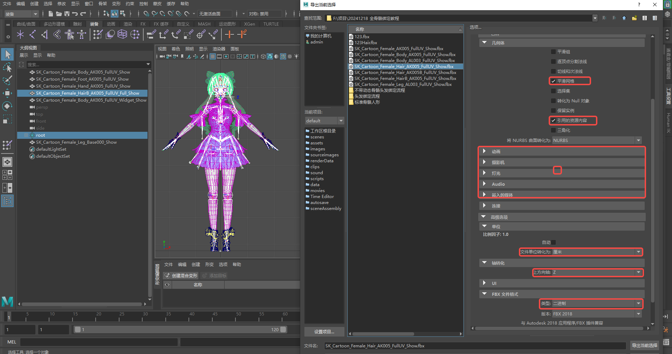Click the 设置项目... button
The height and width of the screenshot is (354, 672).
324,332
